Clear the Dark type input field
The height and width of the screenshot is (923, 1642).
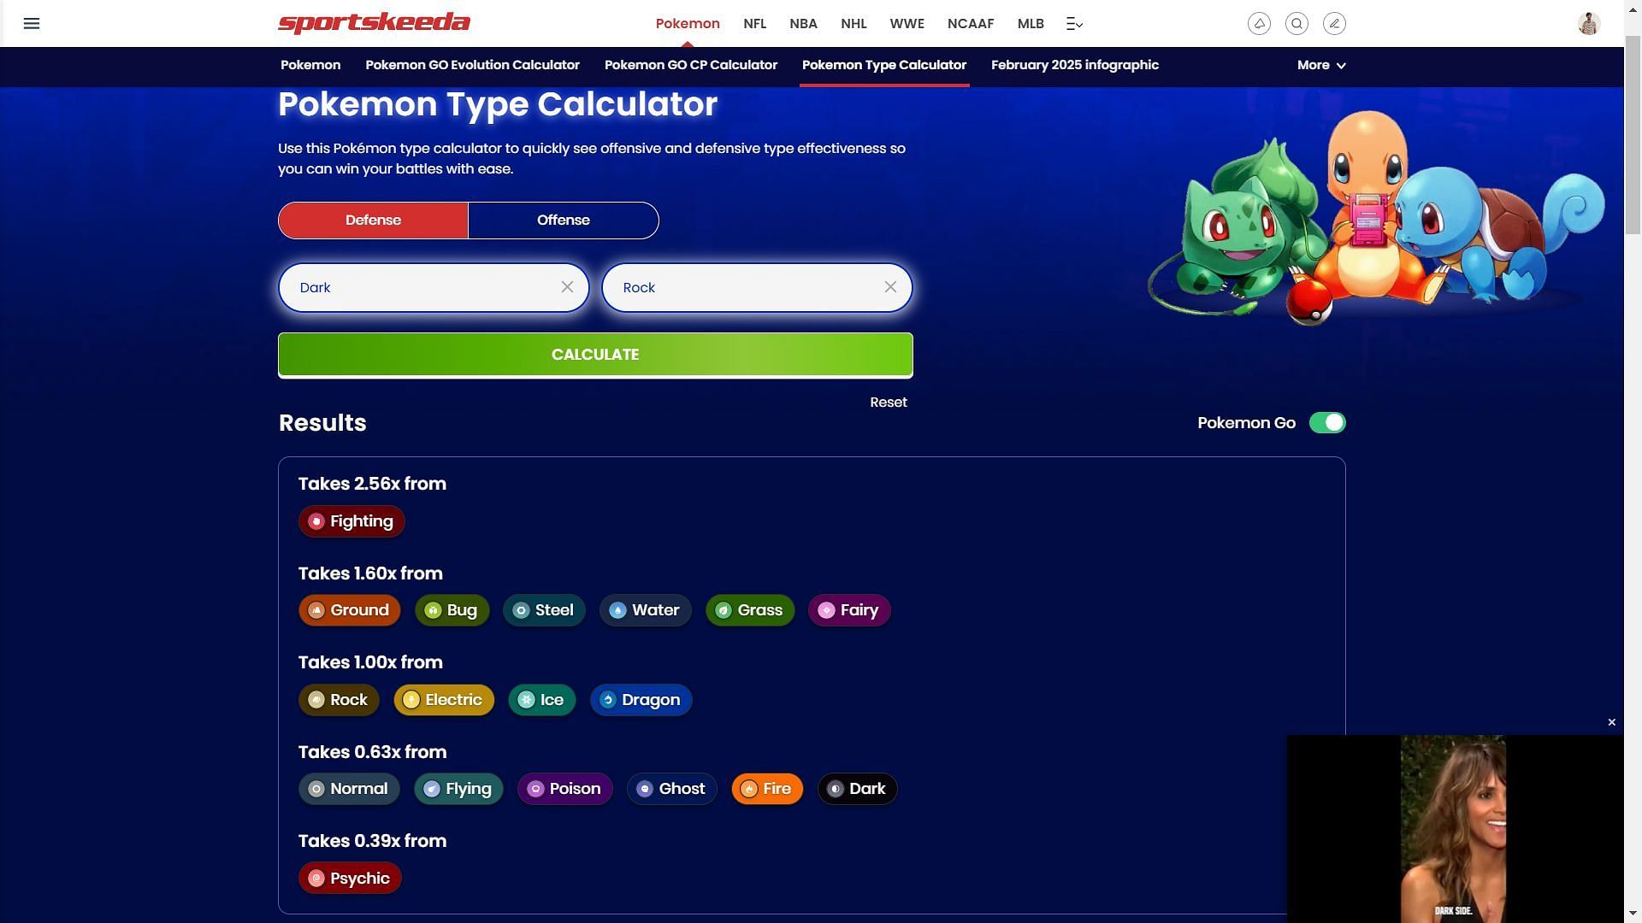point(567,287)
